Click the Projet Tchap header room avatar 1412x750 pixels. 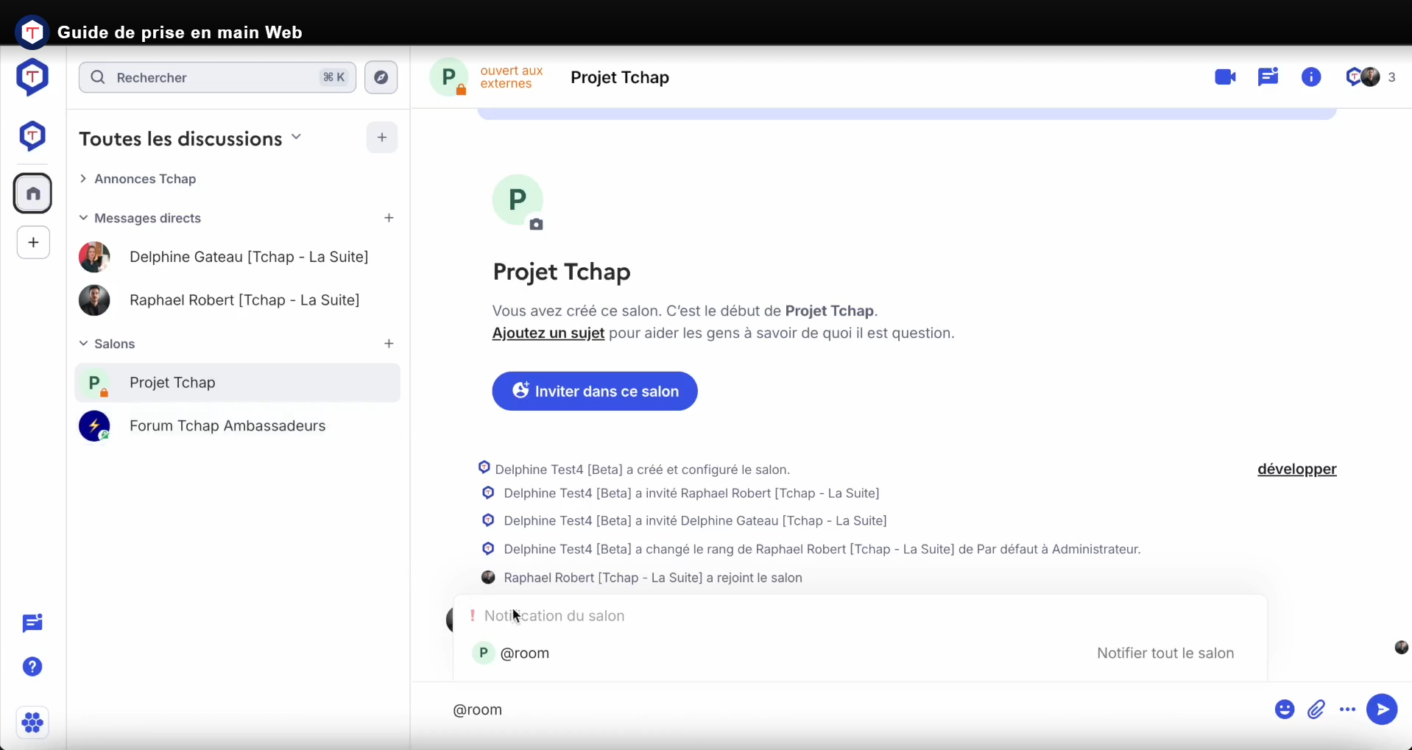(449, 77)
